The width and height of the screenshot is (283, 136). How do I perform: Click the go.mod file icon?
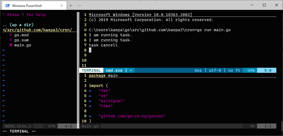click(11, 35)
